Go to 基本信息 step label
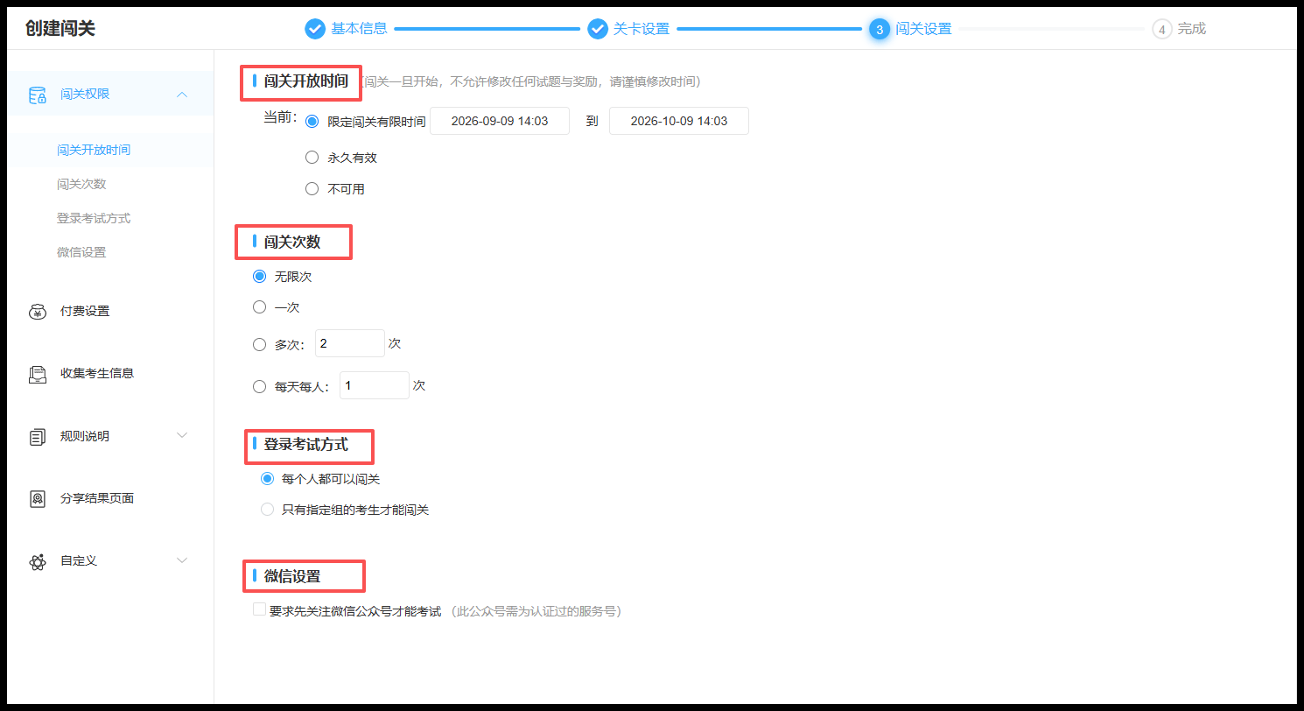This screenshot has height=711, width=1304. pyautogui.click(x=359, y=29)
